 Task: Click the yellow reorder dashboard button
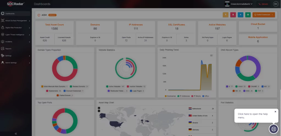click(226, 15)
